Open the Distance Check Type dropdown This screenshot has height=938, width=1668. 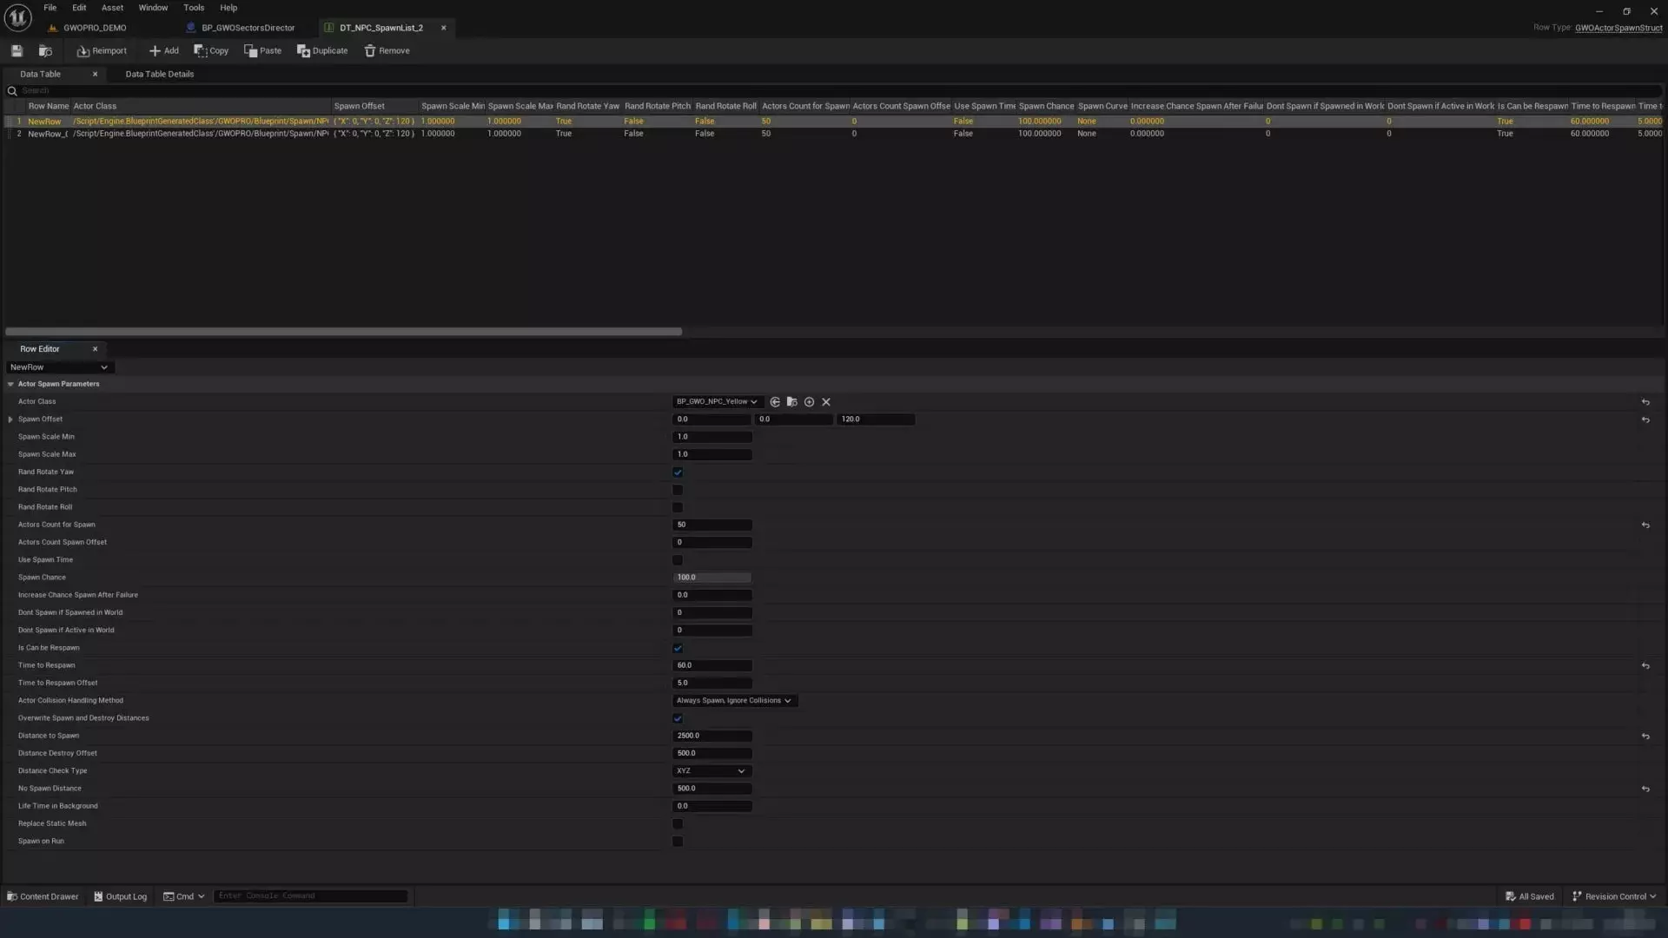coord(712,771)
